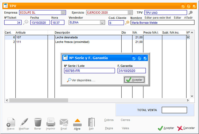Screen dimensions: 199x134
Task: Click the Añadir customer link
Action: pyautogui.click(x=188, y=18)
